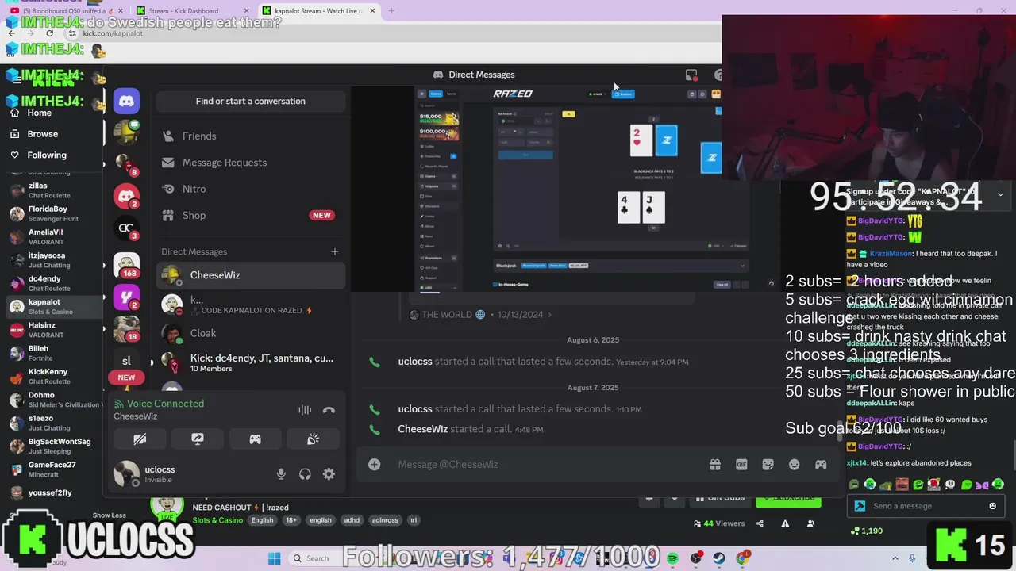Open the 10 Members group DM

click(x=250, y=363)
